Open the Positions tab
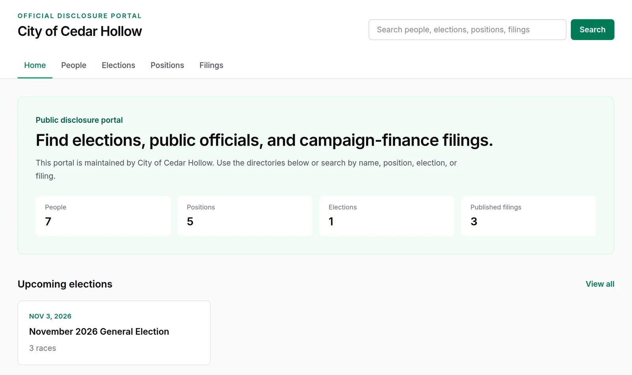This screenshot has width=632, height=375. coord(167,65)
